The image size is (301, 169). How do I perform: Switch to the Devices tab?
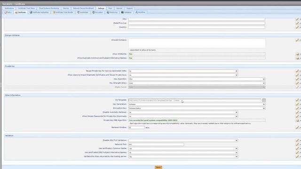coord(66,8)
